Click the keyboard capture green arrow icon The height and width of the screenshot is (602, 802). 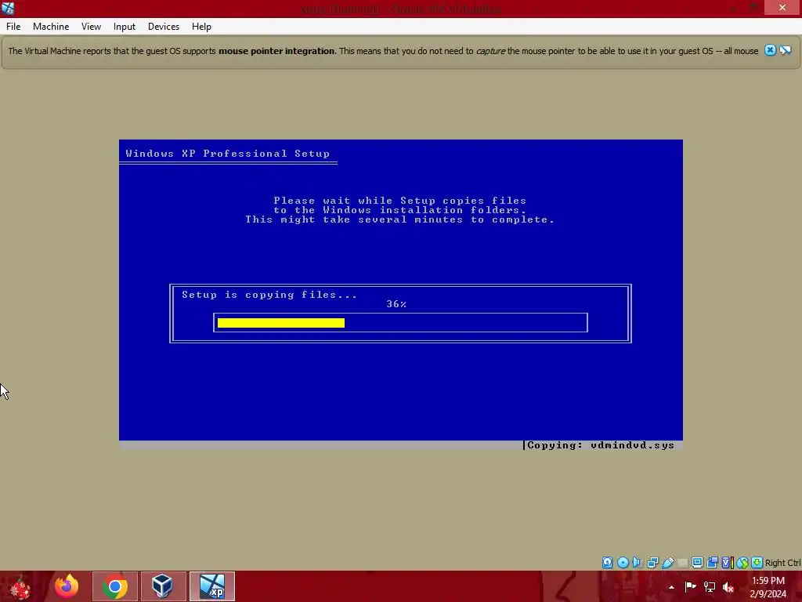(757, 563)
